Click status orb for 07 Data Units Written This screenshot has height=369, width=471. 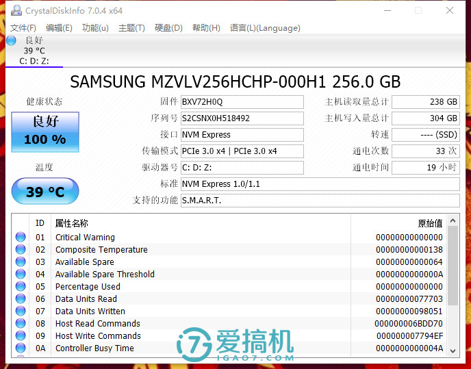[21, 311]
